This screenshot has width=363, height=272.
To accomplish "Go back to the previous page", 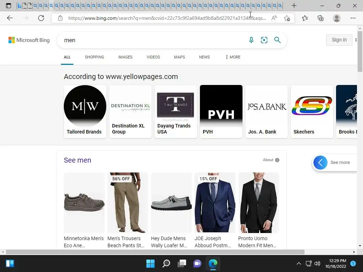I will 10,18.
